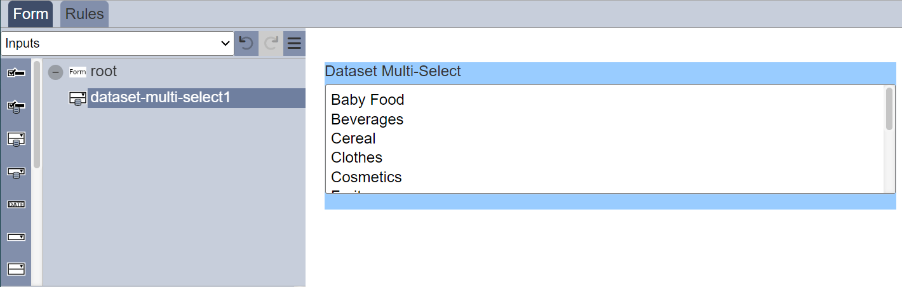
Task: Choose the multi-select list palette icon
Action: 16,269
